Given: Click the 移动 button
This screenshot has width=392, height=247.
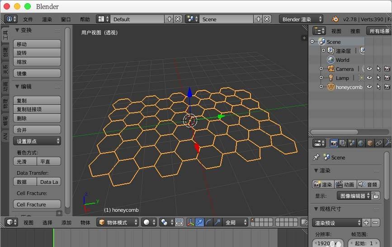Looking at the screenshot, I should (x=37, y=44).
